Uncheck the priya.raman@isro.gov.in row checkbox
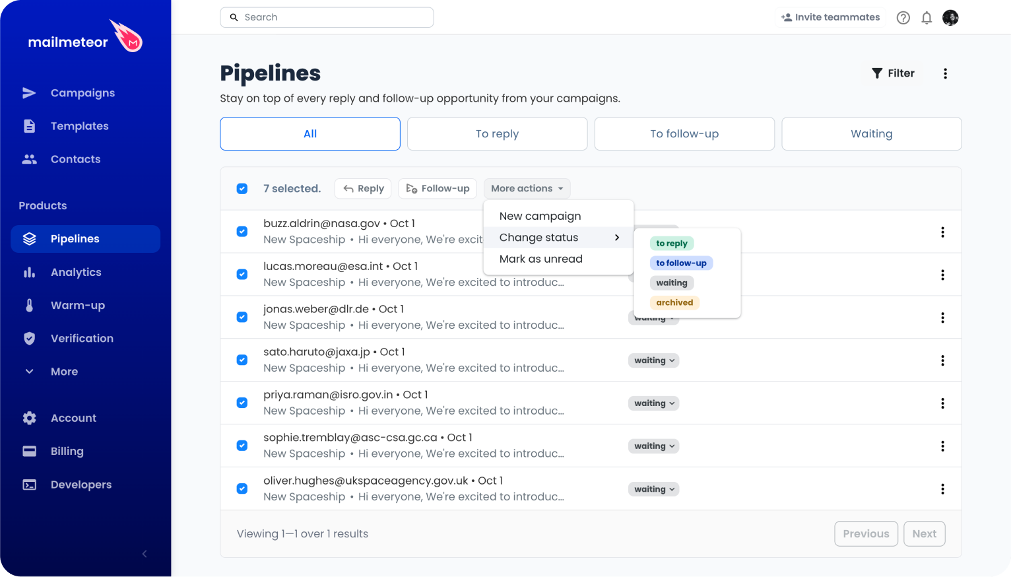Viewport: 1011px width, 577px height. click(242, 403)
